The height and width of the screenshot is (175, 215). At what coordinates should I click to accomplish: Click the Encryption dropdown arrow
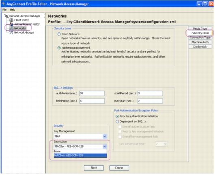[105, 146]
